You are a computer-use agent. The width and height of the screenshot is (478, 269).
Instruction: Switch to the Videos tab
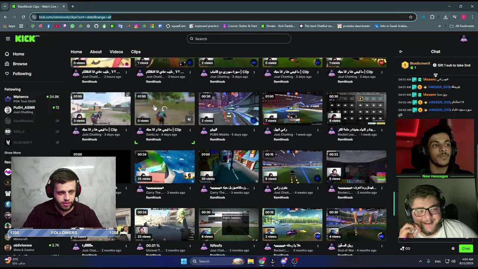(116, 52)
